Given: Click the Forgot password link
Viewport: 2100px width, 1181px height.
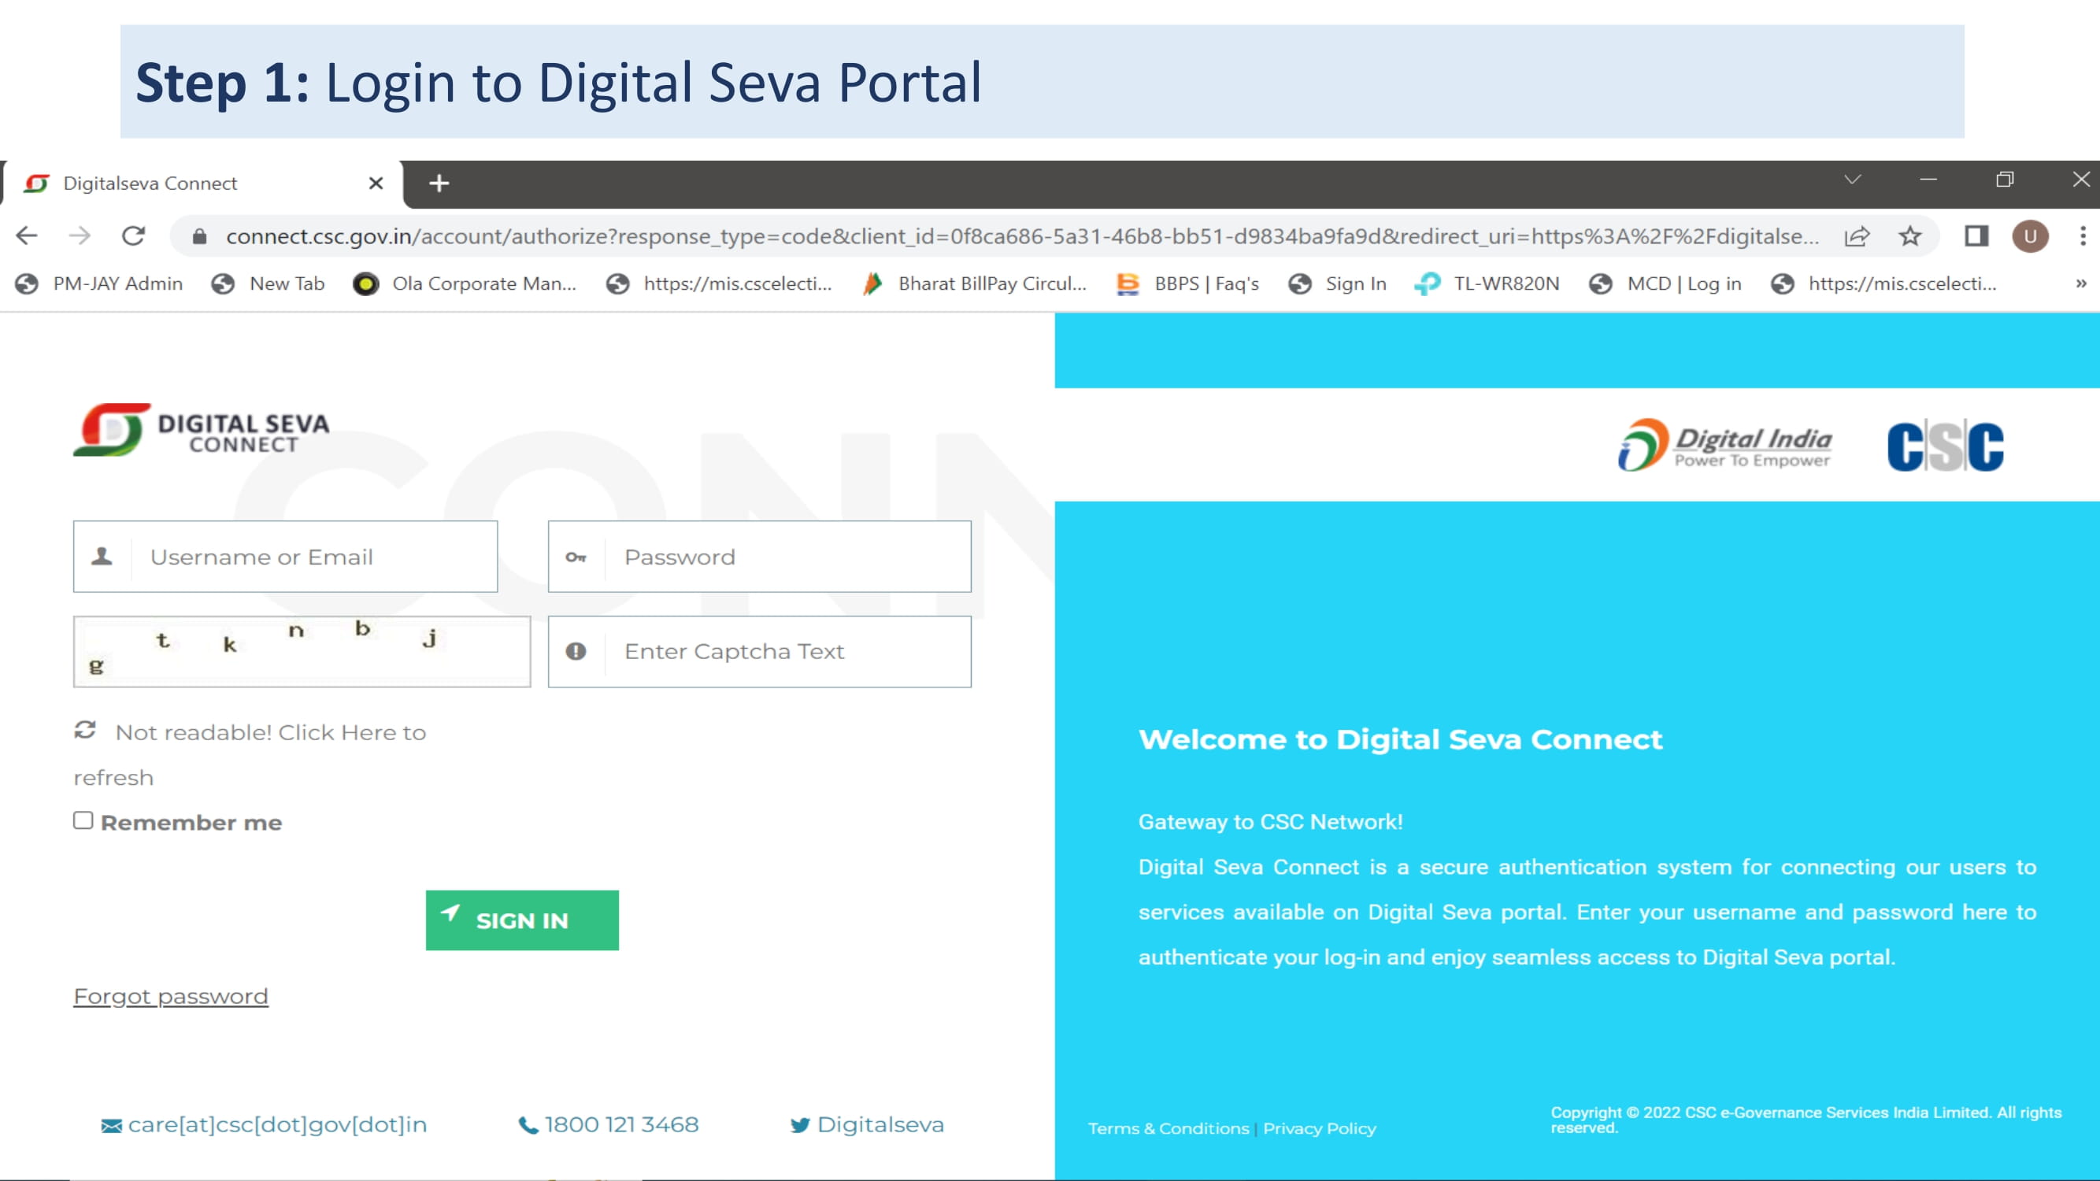Looking at the screenshot, I should tap(170, 995).
